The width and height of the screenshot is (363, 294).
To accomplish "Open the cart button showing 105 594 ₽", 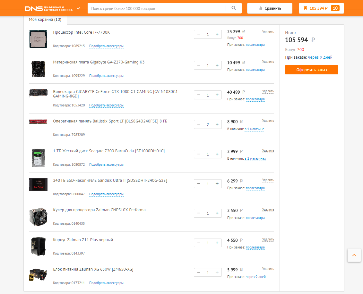I will 321,8.
